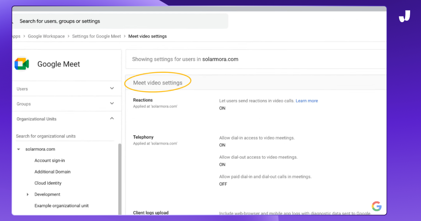Click the Google G logo icon
This screenshot has width=421, height=221.
(376, 206)
